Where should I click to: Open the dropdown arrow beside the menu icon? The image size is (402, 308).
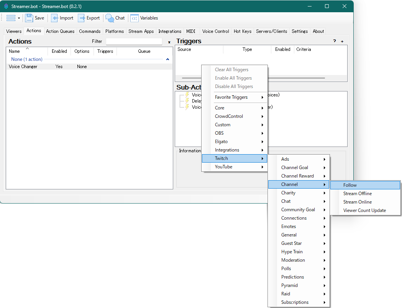pyautogui.click(x=19, y=18)
